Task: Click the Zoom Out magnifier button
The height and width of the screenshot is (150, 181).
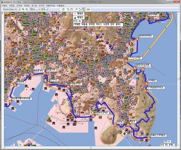Action: click(27, 9)
